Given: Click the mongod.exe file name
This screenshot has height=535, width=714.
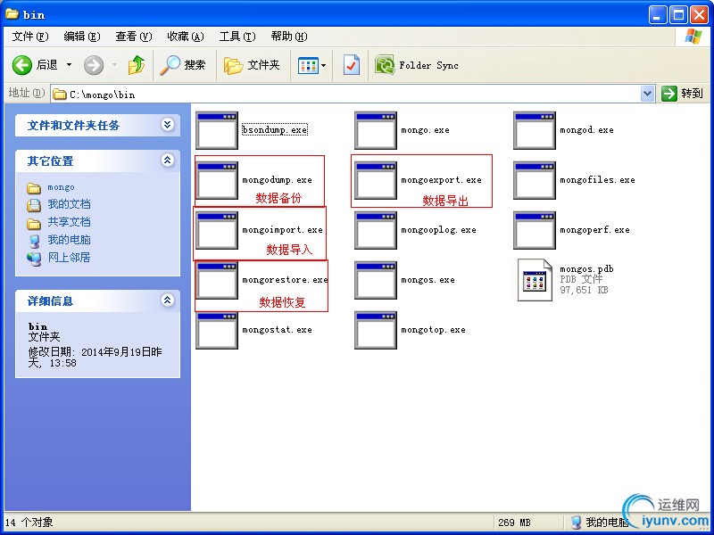Looking at the screenshot, I should [586, 130].
